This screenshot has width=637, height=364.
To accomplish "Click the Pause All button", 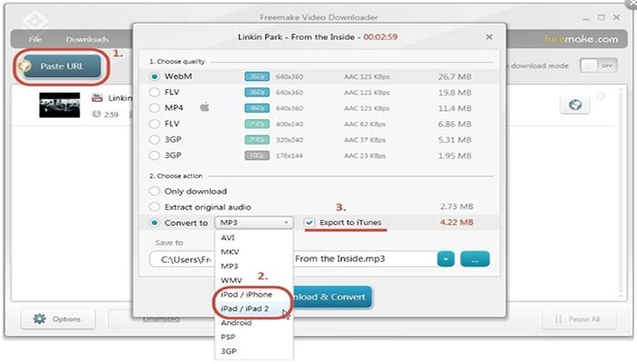I will click(x=580, y=318).
